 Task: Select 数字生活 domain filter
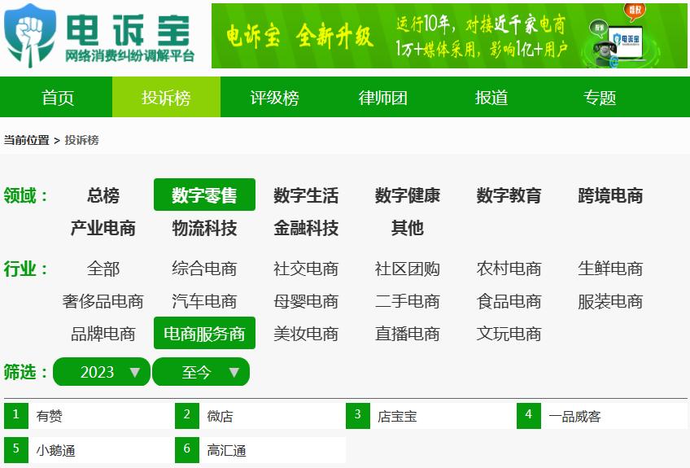(x=306, y=195)
